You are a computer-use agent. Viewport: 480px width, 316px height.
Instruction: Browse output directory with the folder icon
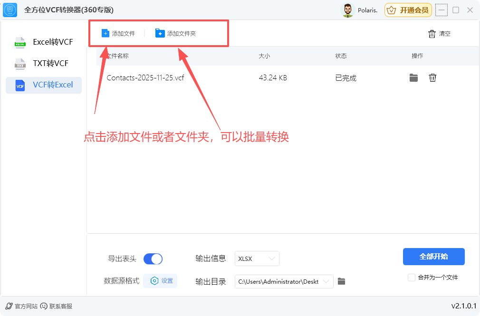(x=341, y=281)
